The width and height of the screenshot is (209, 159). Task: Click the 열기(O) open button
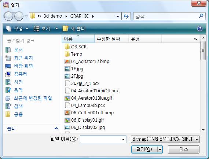click(x=144, y=149)
